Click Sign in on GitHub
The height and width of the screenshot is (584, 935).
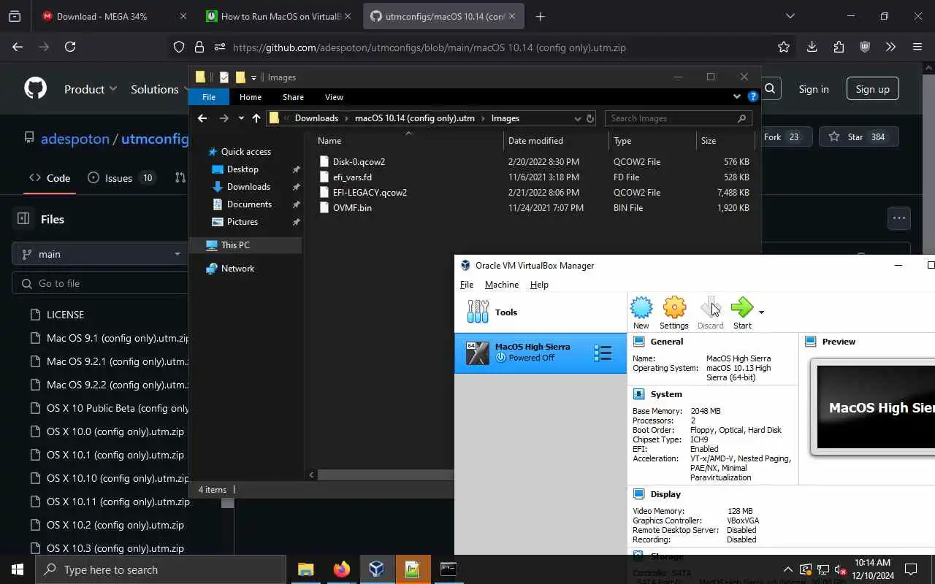[x=814, y=89]
